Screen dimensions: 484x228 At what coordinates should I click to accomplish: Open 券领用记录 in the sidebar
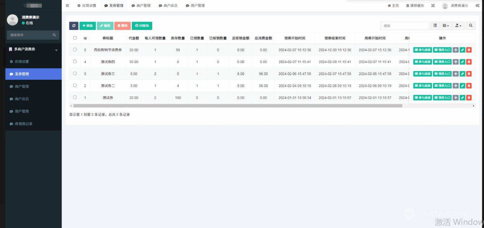tap(34, 124)
